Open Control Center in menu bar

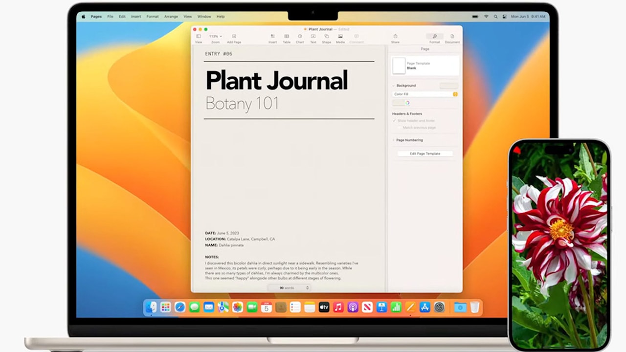(504, 16)
